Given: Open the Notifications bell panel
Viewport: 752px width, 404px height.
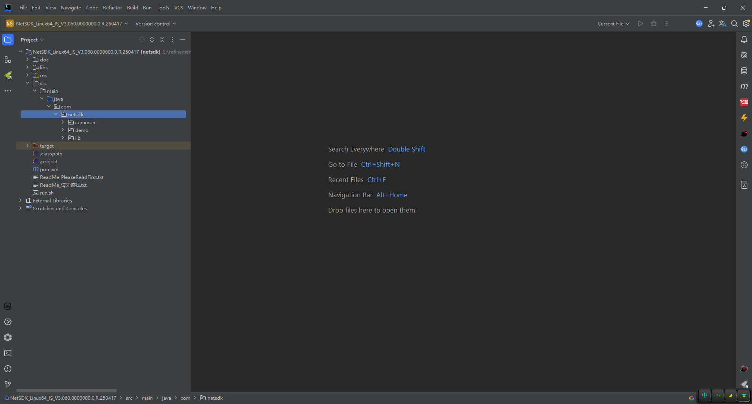Looking at the screenshot, I should tap(744, 39).
